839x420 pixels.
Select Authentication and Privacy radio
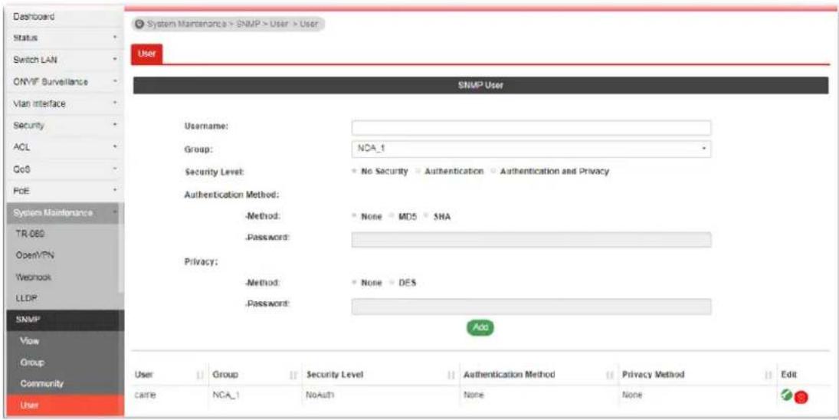(493, 172)
